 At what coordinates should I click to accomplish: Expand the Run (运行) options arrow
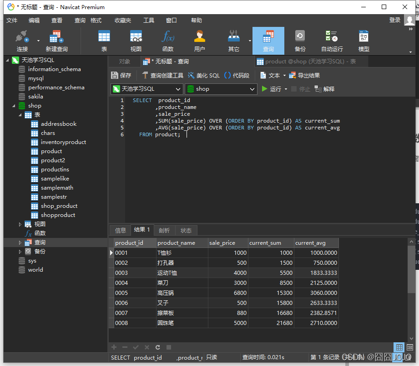pos(286,89)
